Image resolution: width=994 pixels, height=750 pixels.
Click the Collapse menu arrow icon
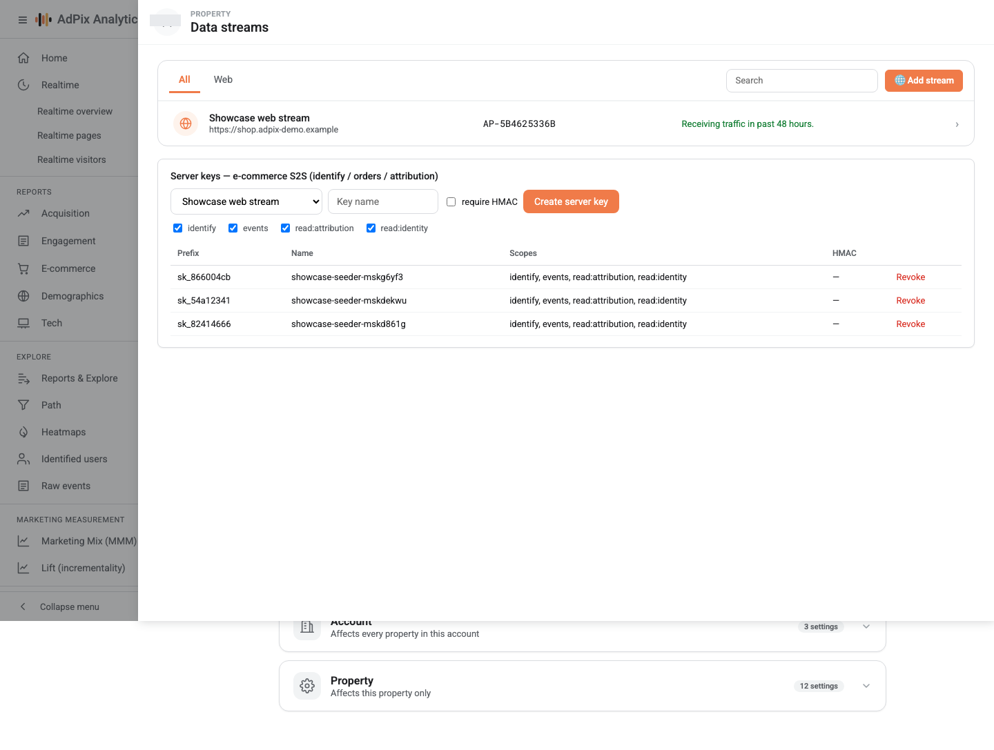pos(23,606)
